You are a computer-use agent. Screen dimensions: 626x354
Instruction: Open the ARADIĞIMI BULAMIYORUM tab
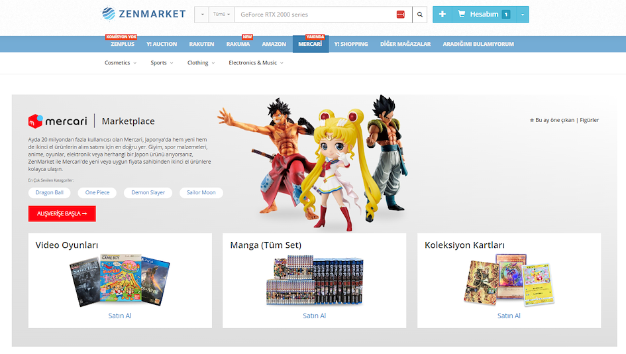point(478,44)
